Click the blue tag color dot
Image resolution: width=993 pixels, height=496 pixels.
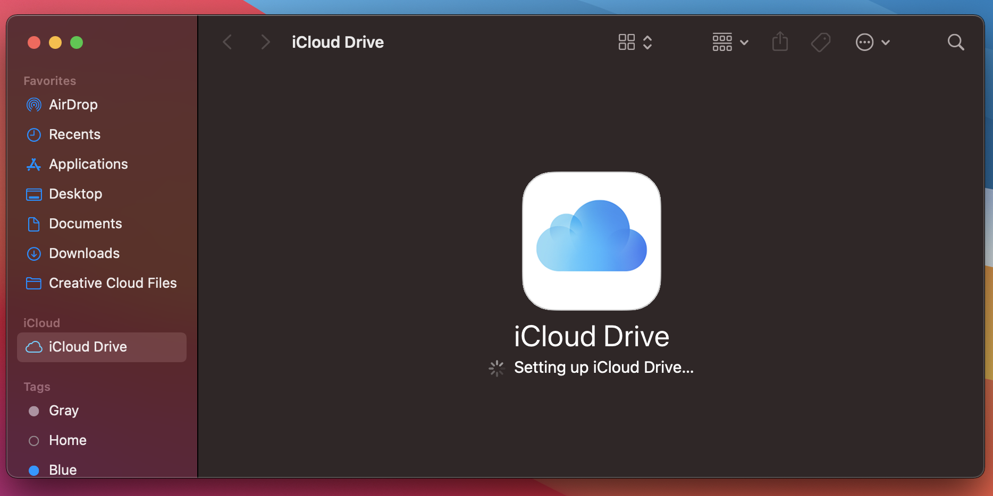coord(34,471)
